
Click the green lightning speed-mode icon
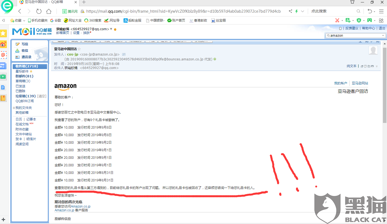point(296,11)
